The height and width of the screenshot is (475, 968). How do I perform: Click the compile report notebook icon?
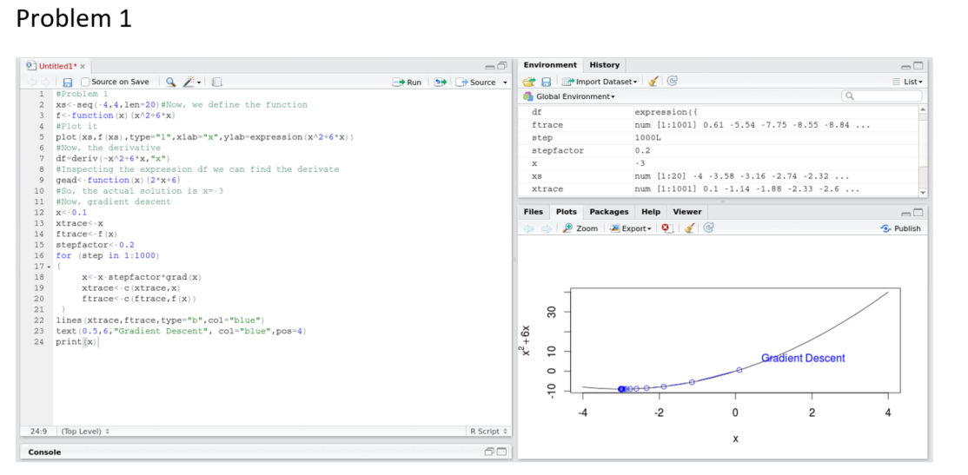[x=216, y=82]
